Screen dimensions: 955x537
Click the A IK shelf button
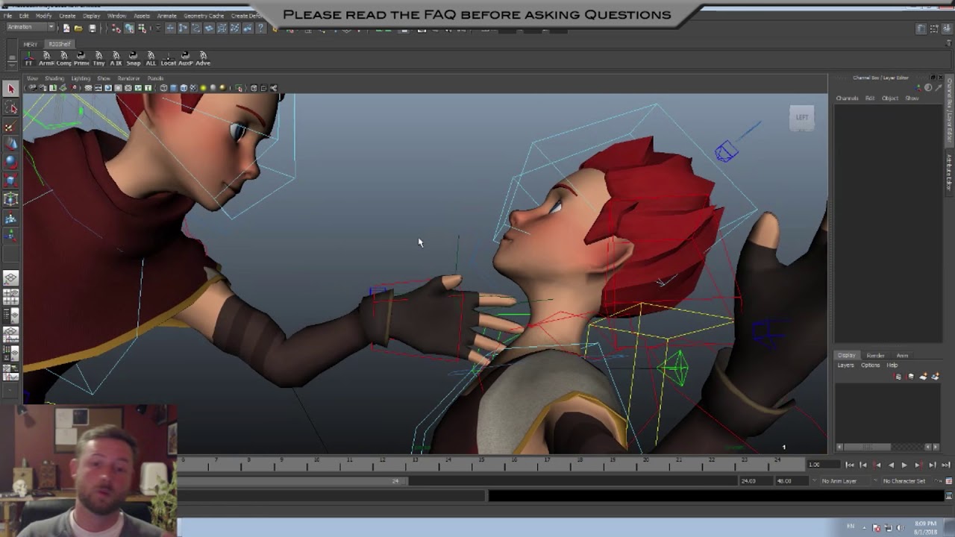click(x=116, y=58)
